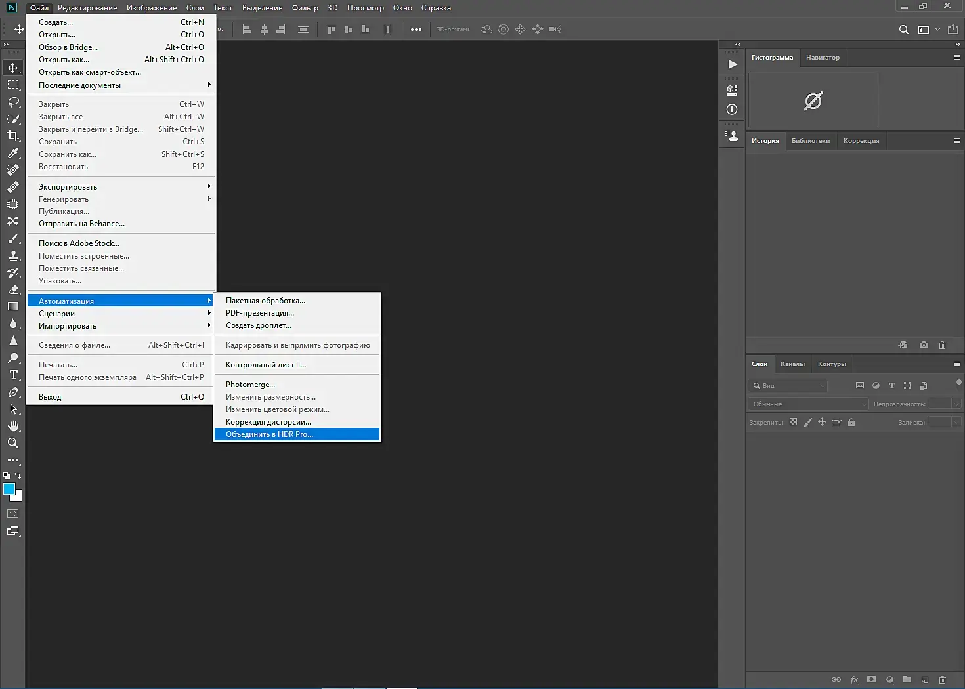The width and height of the screenshot is (965, 689).
Task: Select the Gradient tool
Action: coord(13,306)
